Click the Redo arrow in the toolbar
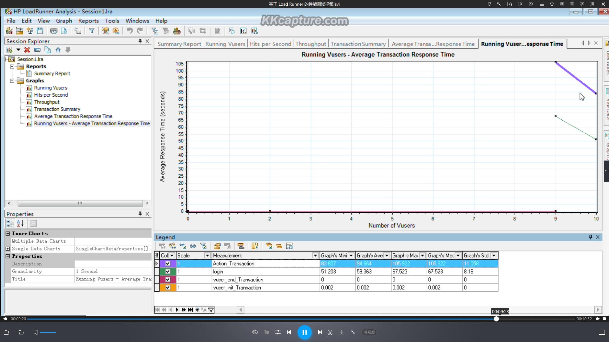 tap(140, 31)
